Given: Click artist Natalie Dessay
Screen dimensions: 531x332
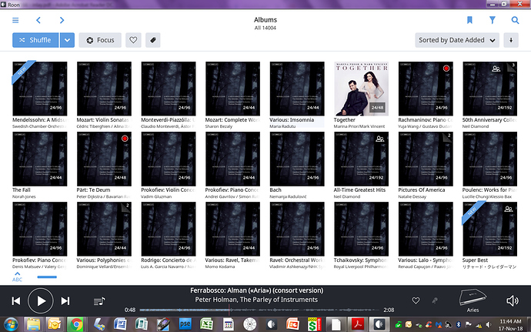Looking at the screenshot, I should 412,196.
